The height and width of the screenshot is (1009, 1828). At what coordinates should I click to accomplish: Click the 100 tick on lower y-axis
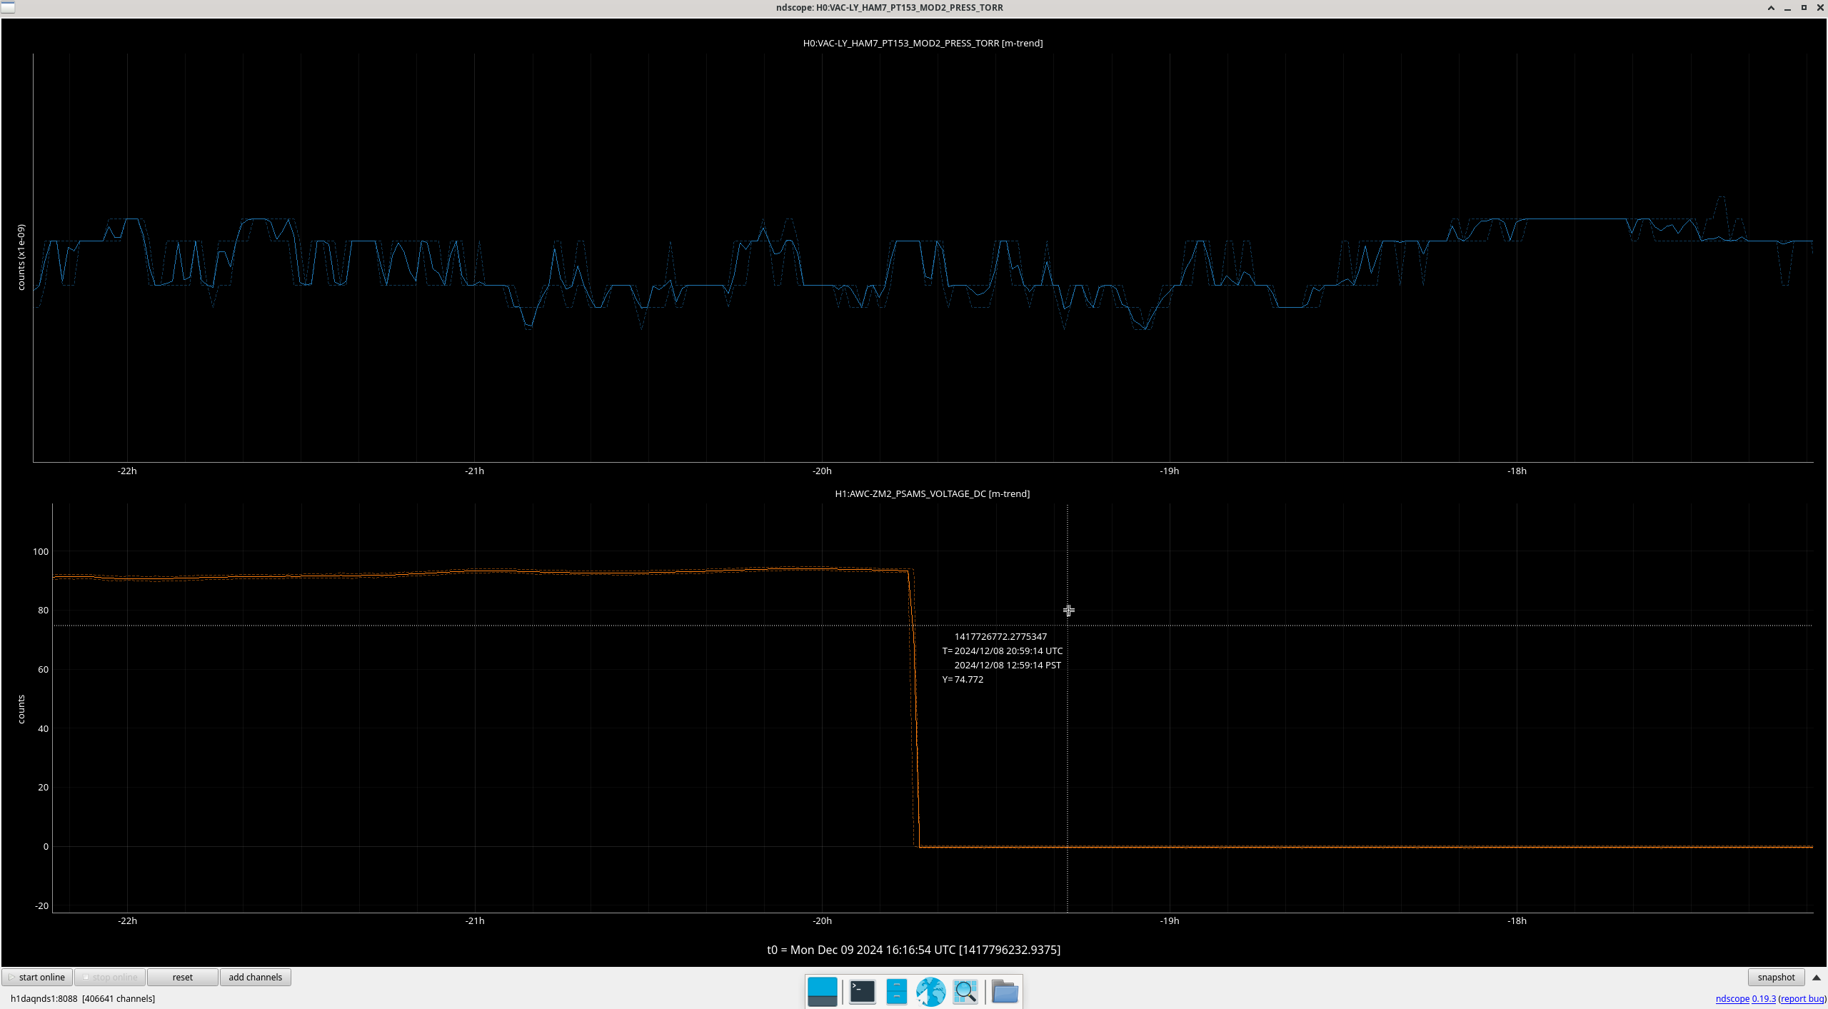click(x=41, y=551)
